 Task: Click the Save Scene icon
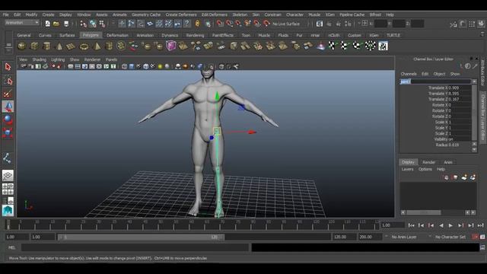point(66,24)
